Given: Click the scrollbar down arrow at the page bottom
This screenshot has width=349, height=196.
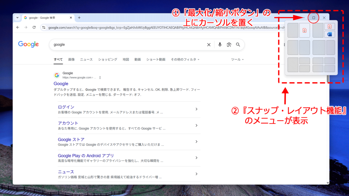Looking at the screenshot, I should point(328,183).
